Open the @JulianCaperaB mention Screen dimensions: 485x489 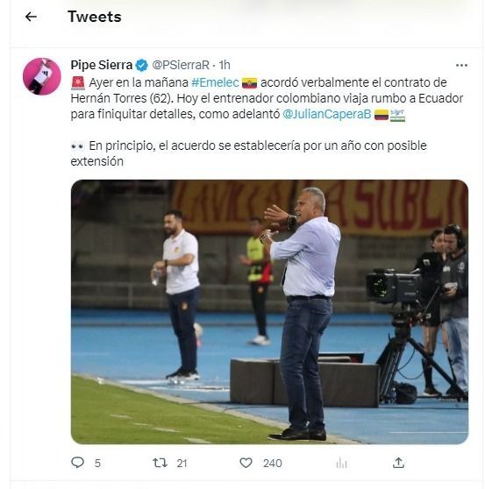click(327, 114)
